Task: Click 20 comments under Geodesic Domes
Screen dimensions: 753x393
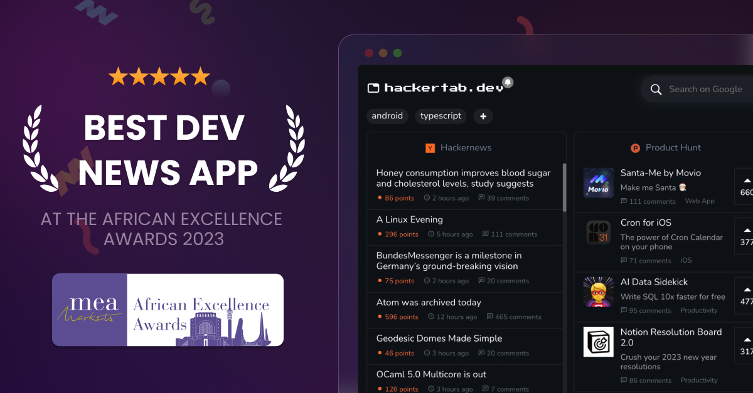Action: [x=503, y=354]
